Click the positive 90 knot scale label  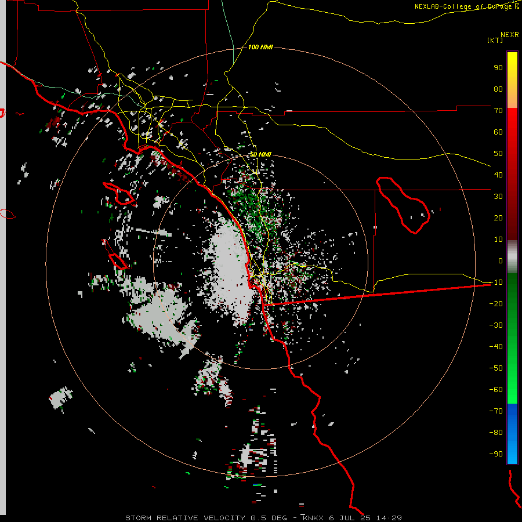498,68
